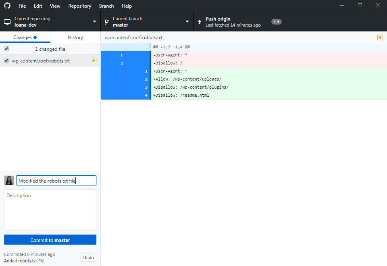Viewport: 387px width, 266px height.
Task: Click the Commit to master button
Action: point(50,240)
